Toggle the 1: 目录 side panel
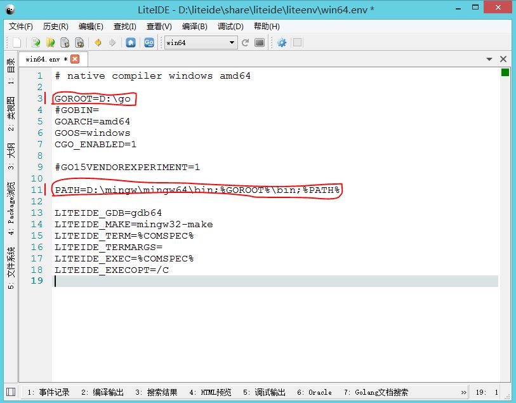 pyautogui.click(x=11, y=71)
